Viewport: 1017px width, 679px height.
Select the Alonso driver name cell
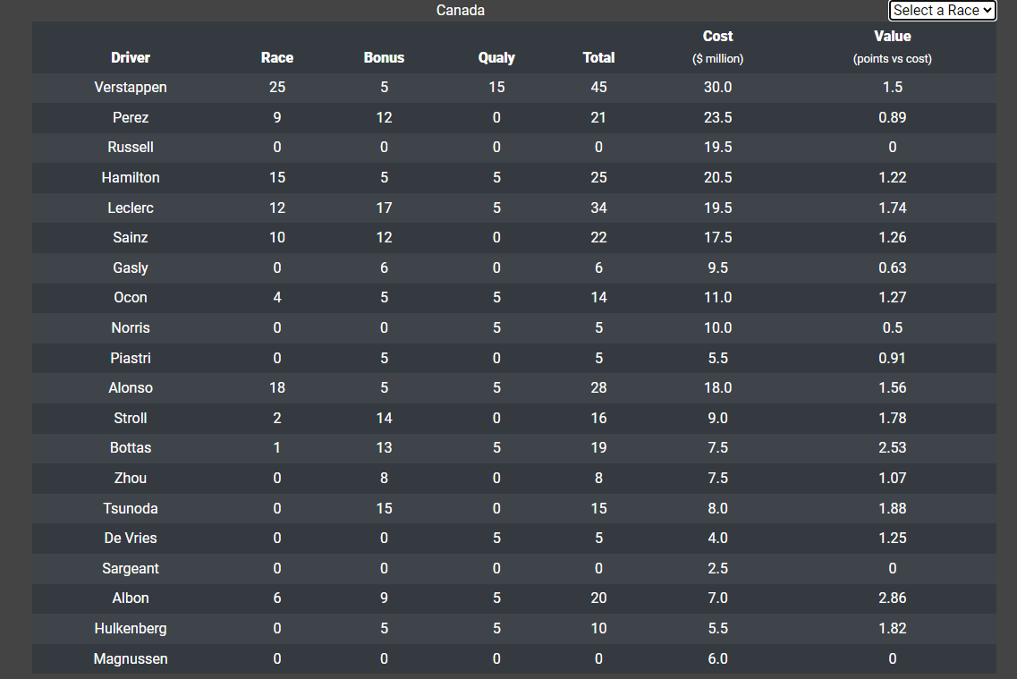click(x=131, y=388)
